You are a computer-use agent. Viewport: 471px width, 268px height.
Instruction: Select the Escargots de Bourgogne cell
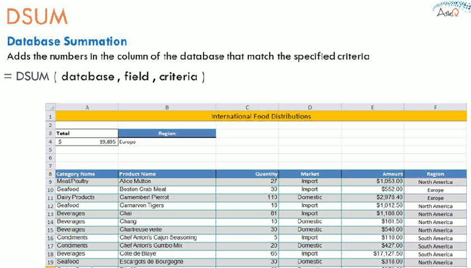tap(167, 262)
